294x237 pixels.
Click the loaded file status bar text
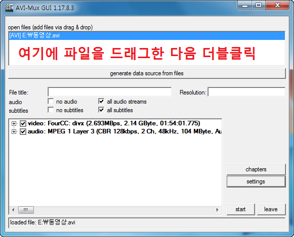pos(43,222)
